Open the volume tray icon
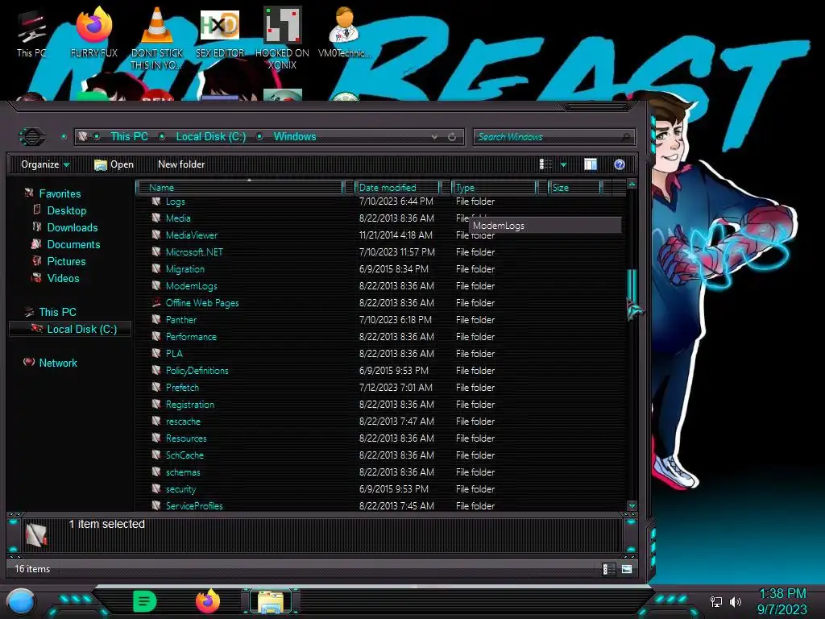Image resolution: width=825 pixels, height=619 pixels. point(735,601)
